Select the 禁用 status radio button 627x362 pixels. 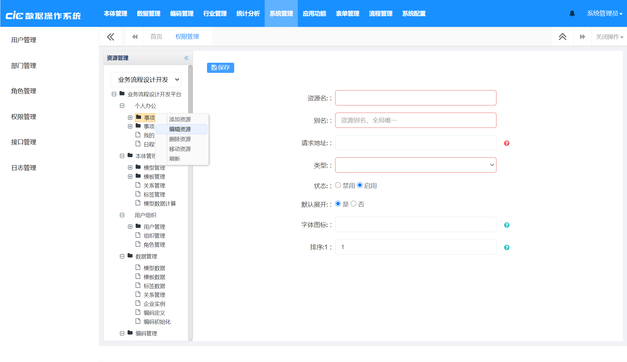pos(338,185)
